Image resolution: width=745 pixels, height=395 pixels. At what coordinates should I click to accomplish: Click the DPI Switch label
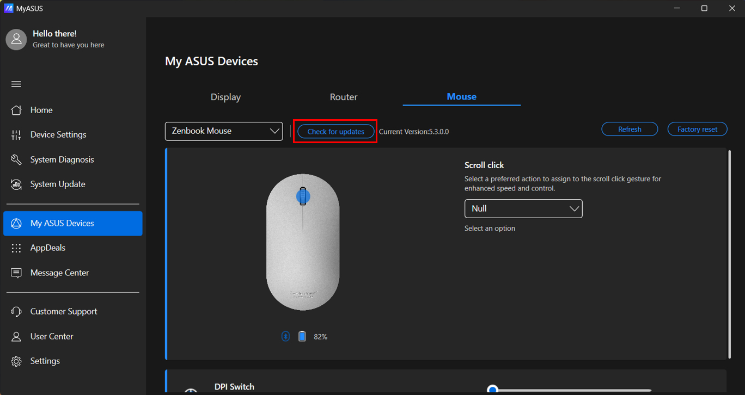point(234,387)
